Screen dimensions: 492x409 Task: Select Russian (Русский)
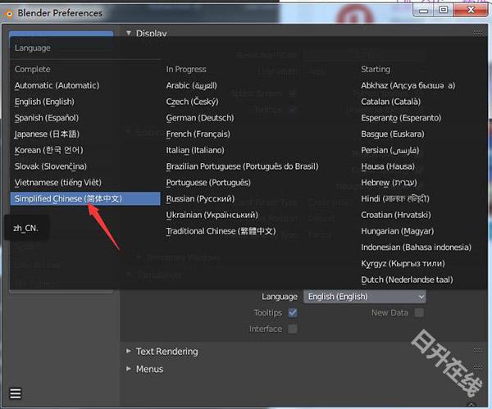[x=200, y=199]
